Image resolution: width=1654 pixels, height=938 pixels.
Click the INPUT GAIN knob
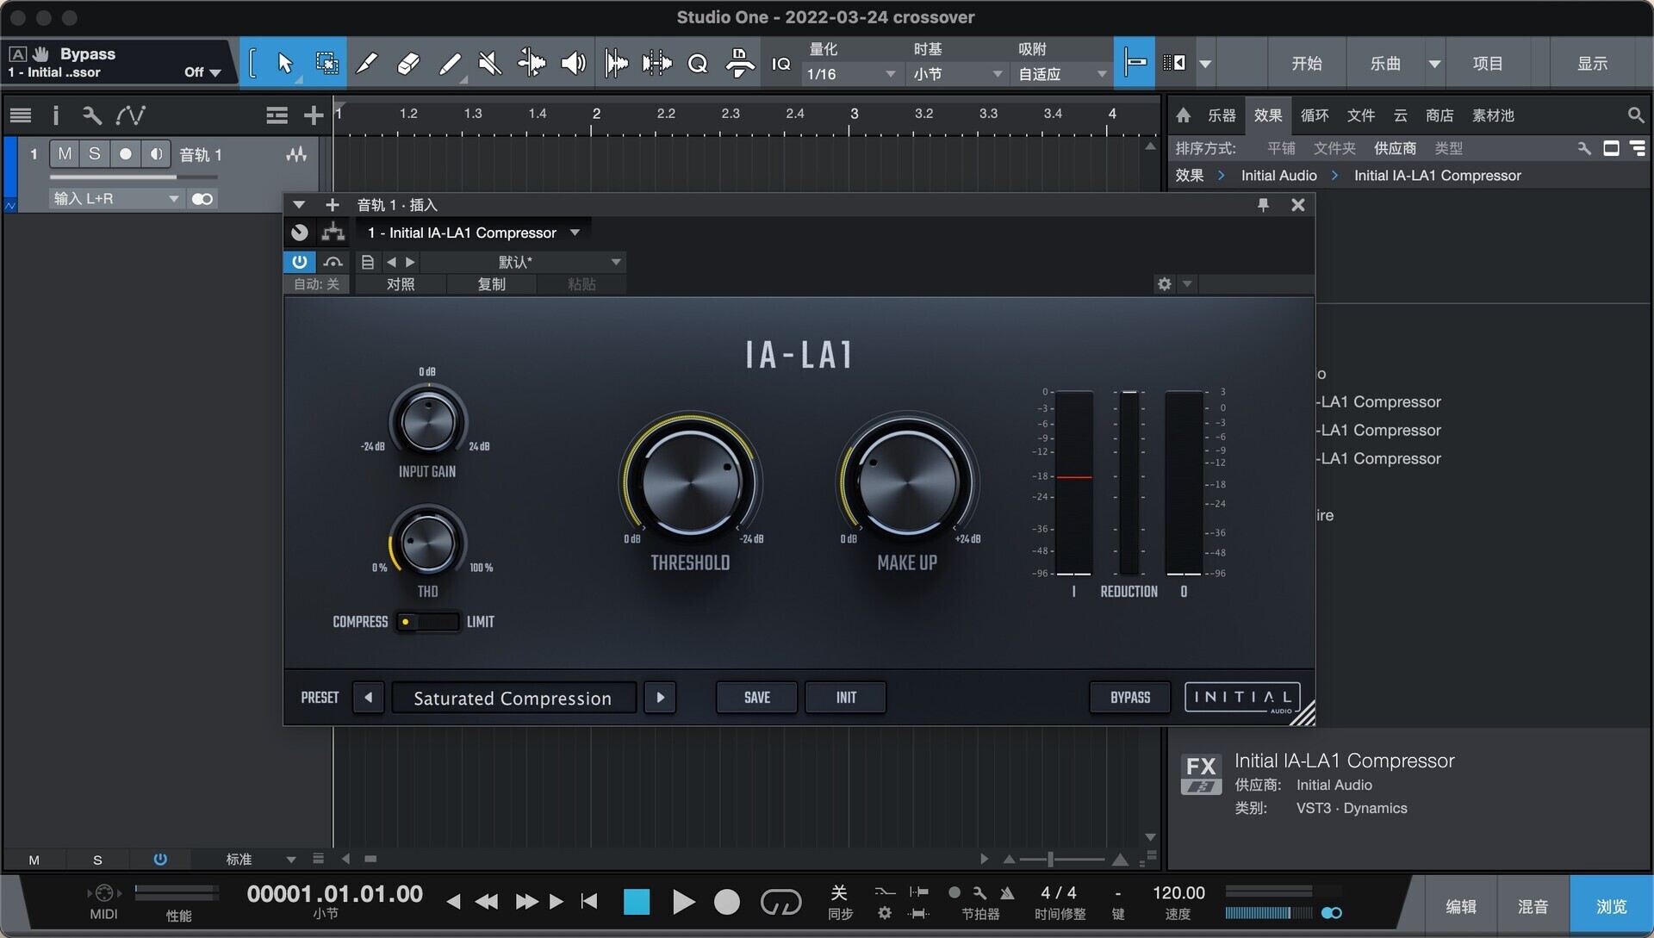pos(427,422)
